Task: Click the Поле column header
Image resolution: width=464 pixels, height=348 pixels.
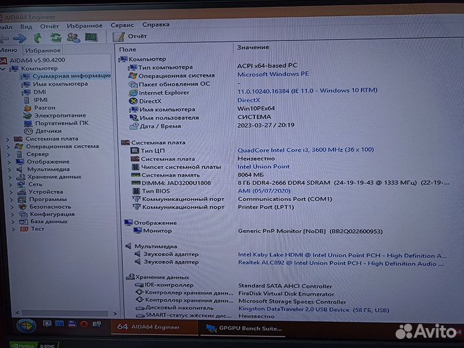Action: tap(128, 50)
